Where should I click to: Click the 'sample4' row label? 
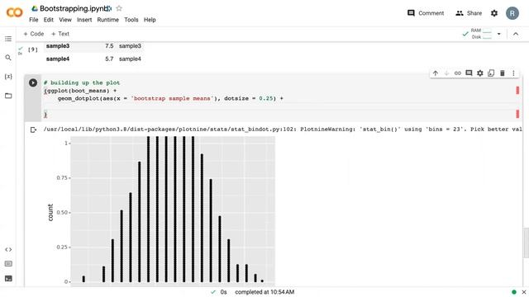pos(58,59)
